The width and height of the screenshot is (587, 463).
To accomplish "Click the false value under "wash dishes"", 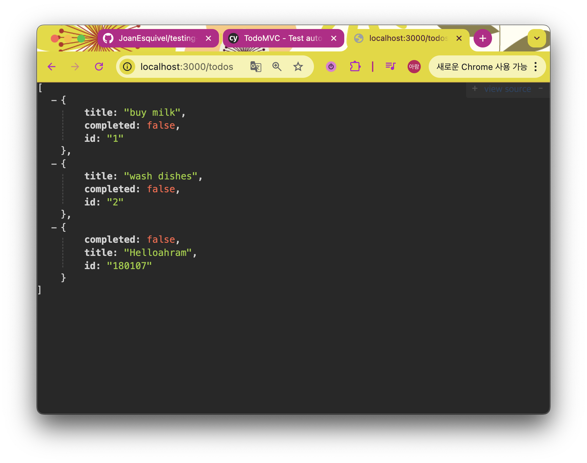I will coord(161,189).
